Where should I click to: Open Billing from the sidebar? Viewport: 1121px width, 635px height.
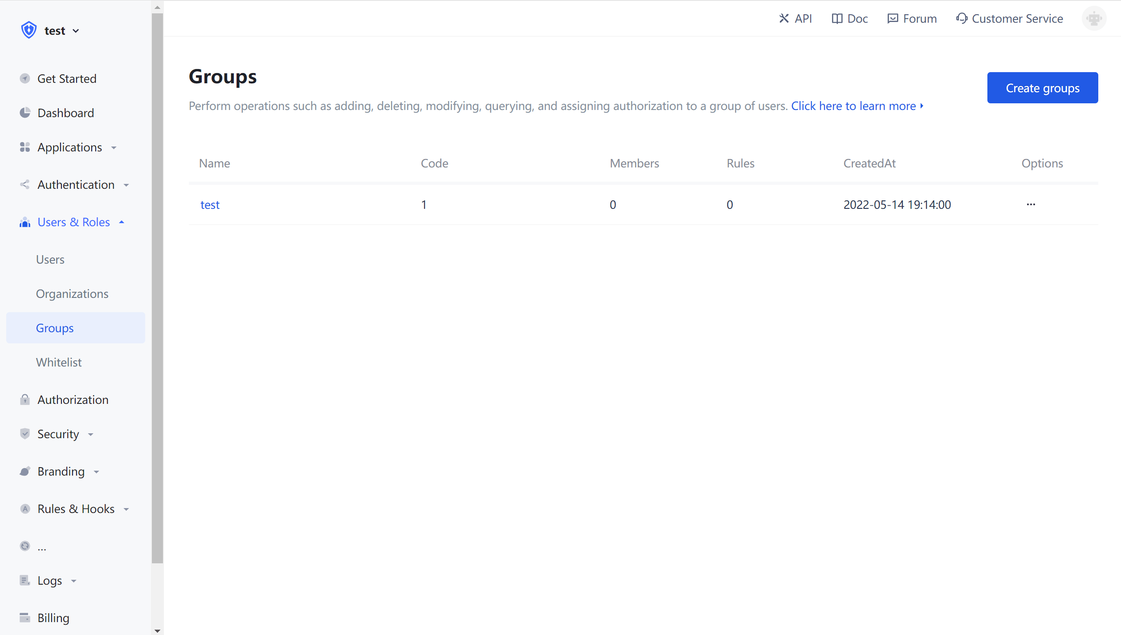(53, 618)
